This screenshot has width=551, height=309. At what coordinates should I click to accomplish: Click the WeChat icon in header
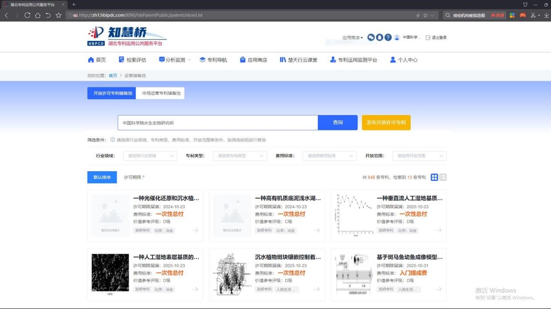pyautogui.click(x=371, y=37)
